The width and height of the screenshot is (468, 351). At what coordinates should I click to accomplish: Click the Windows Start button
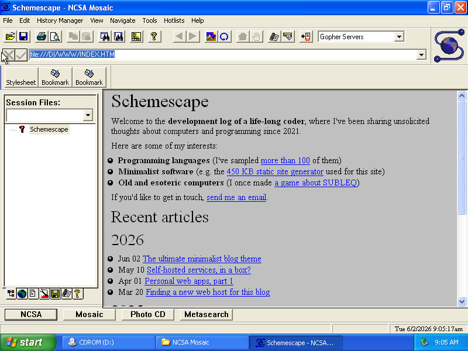click(x=27, y=342)
